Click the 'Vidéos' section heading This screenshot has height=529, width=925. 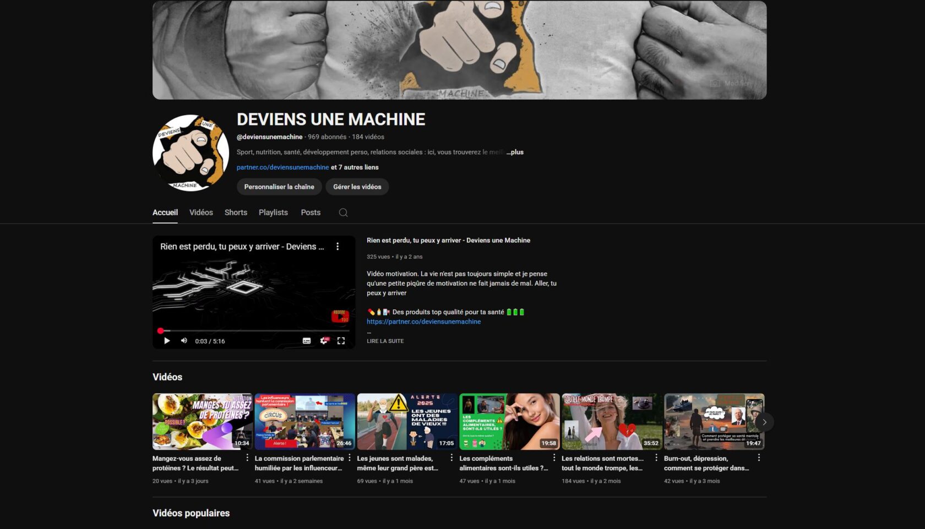[167, 377]
